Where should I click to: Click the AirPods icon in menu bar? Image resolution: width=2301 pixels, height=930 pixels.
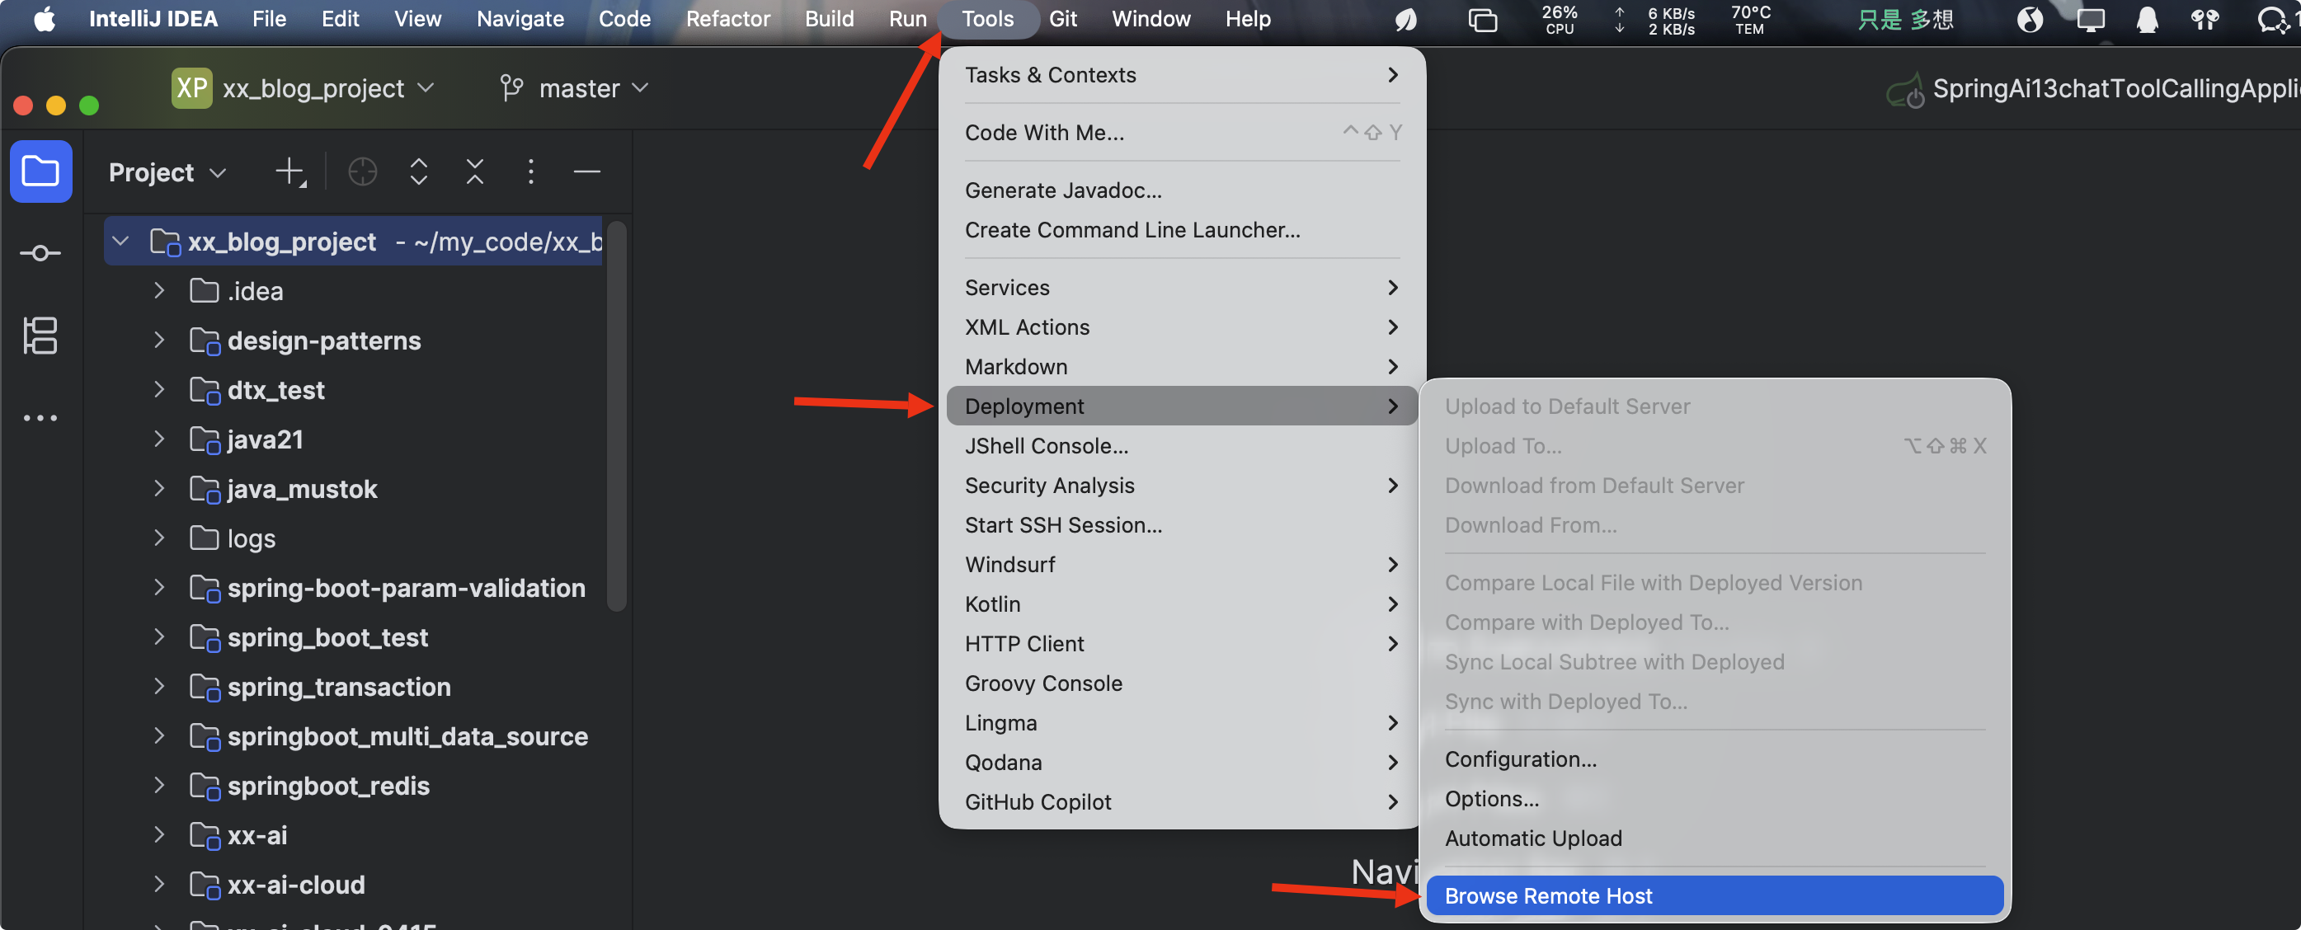(2205, 20)
